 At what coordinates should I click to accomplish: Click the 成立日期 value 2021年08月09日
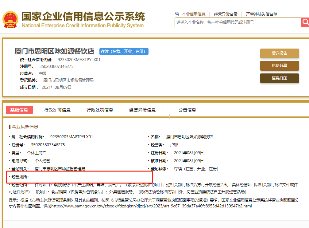pyautogui.click(x=56, y=87)
